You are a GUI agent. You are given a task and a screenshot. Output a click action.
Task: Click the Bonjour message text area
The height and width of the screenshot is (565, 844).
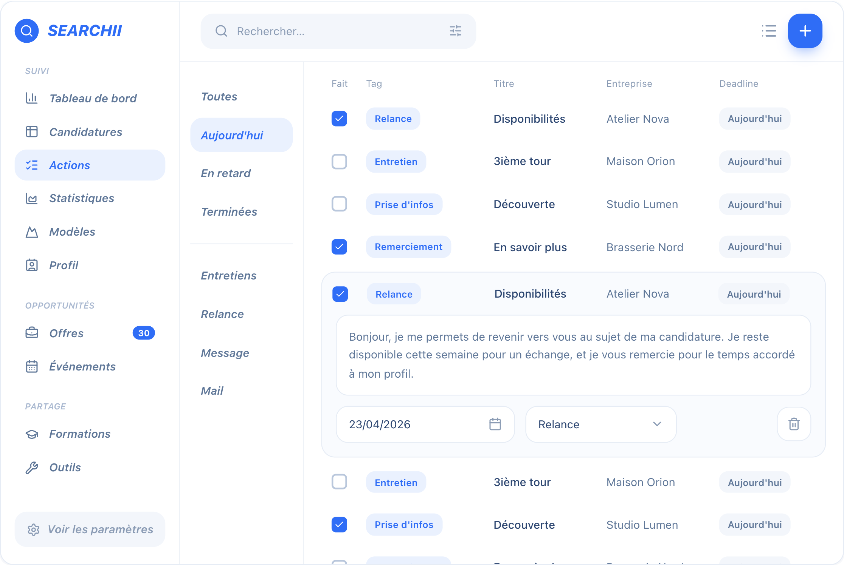[573, 355]
